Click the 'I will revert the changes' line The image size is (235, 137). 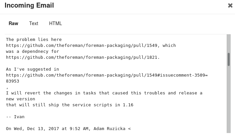pyautogui.click(x=104, y=93)
